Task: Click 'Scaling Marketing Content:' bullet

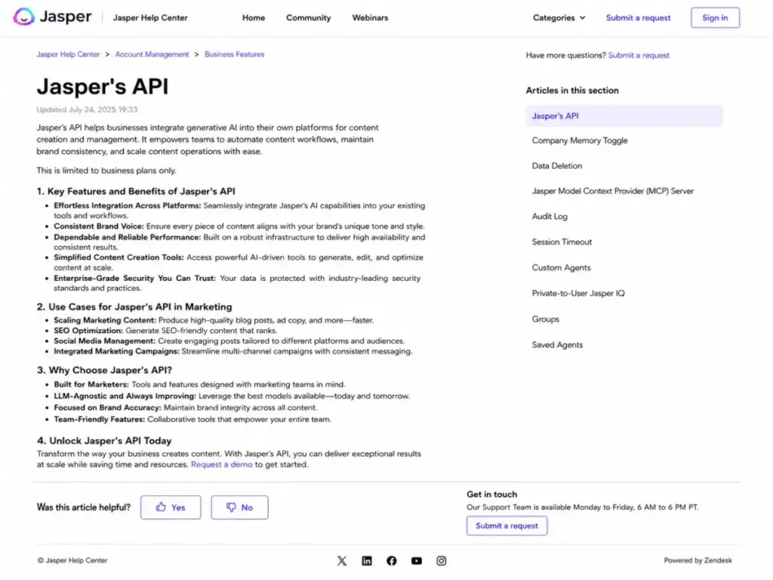Action: pos(104,320)
